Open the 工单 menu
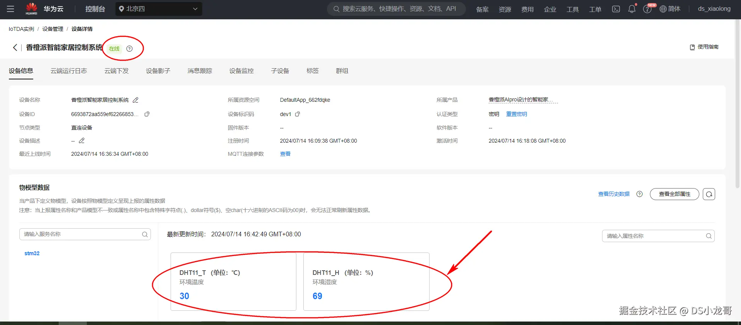This screenshot has width=741, height=325. [x=595, y=9]
